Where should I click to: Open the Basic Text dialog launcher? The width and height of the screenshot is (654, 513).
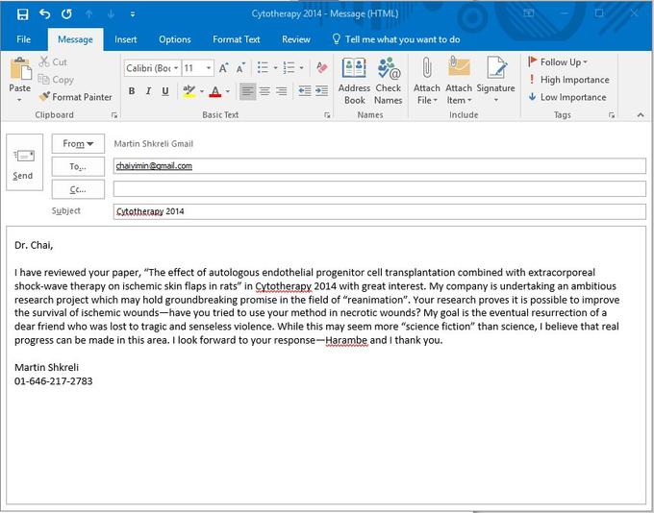(327, 115)
